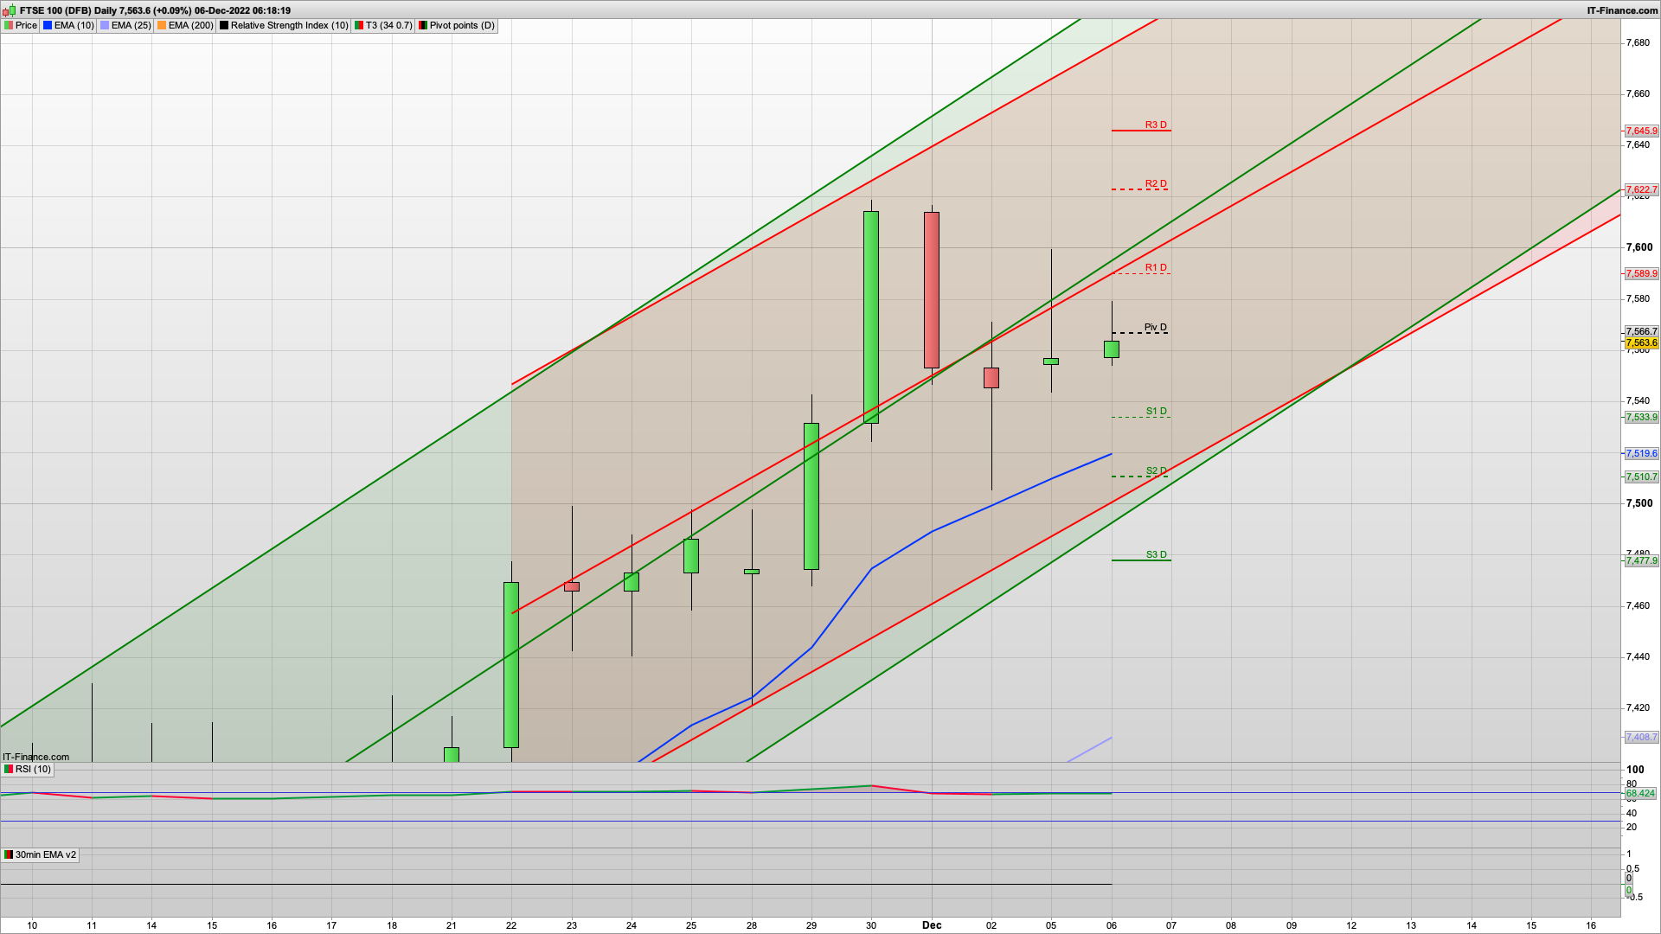Toggle the Relative Strength Index (10) indicator

283,25
